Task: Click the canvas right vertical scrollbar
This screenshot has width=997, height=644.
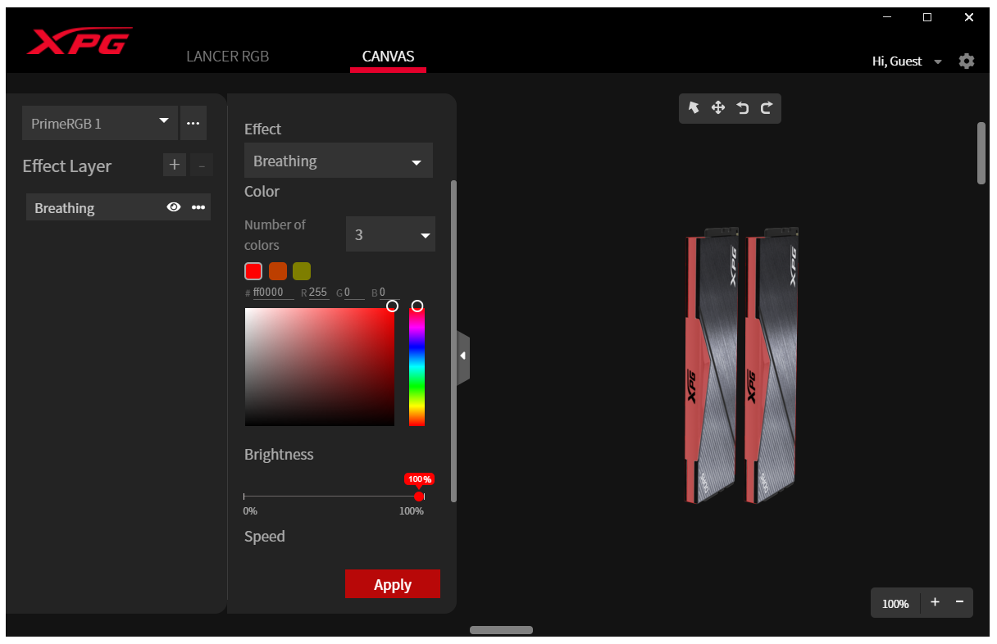Action: click(x=981, y=153)
